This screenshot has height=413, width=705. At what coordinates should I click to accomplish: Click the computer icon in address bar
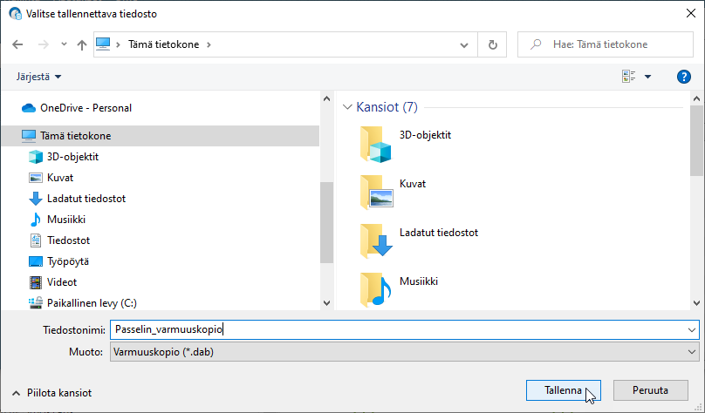(103, 44)
